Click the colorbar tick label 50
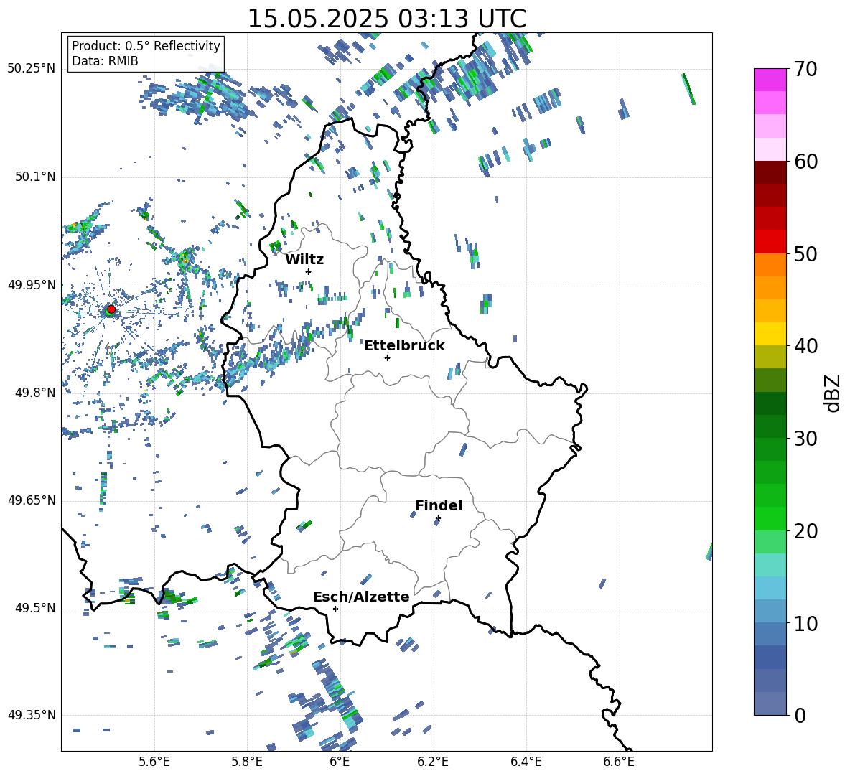The height and width of the screenshot is (776, 850). point(805,254)
